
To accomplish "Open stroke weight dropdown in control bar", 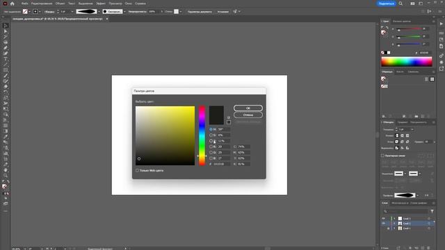I will 72,12.
